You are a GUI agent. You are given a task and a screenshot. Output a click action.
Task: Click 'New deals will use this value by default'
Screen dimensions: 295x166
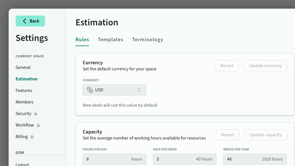pos(120,105)
